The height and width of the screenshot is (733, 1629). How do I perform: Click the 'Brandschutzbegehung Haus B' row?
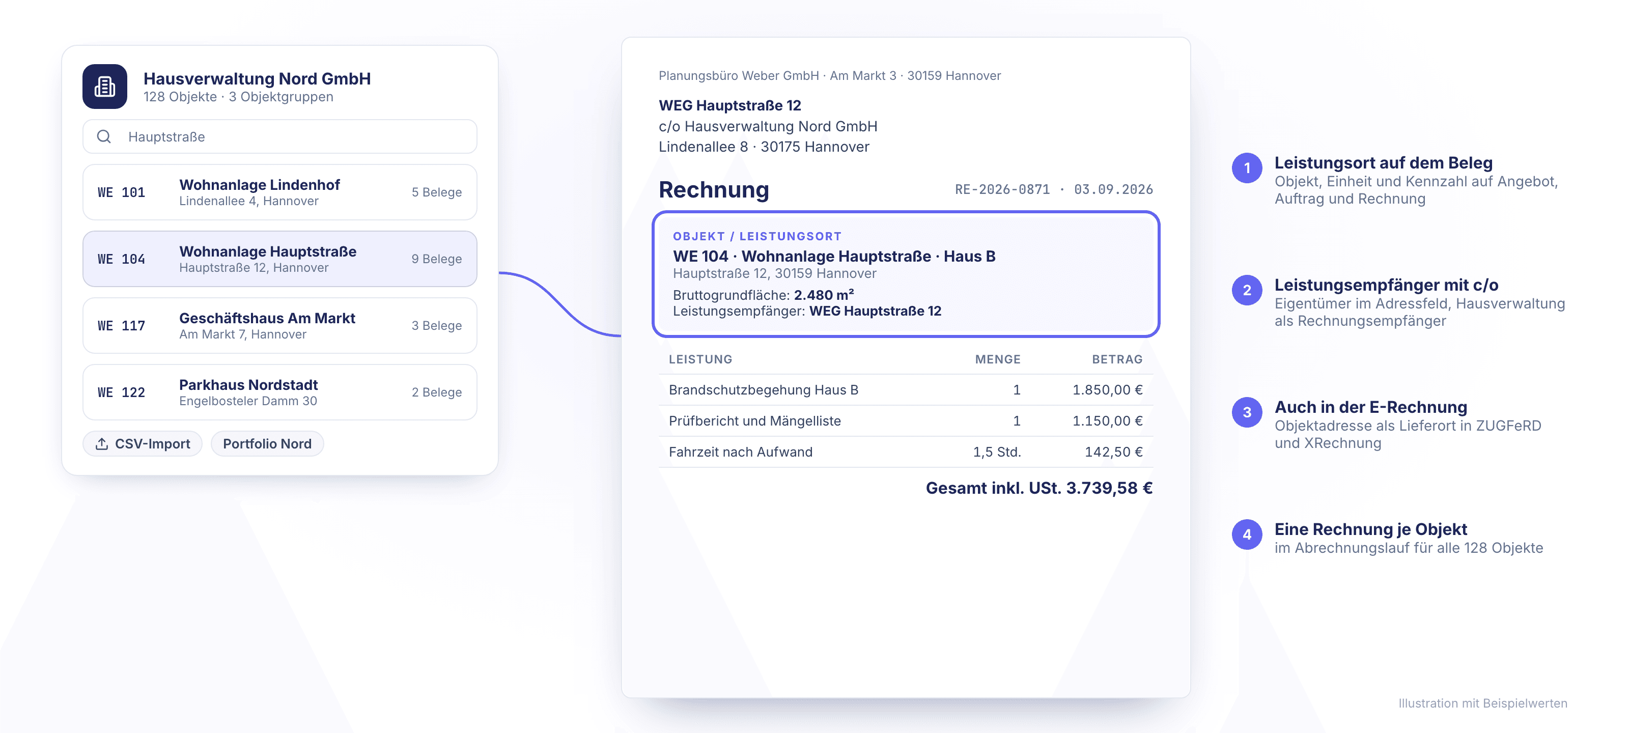click(x=906, y=389)
